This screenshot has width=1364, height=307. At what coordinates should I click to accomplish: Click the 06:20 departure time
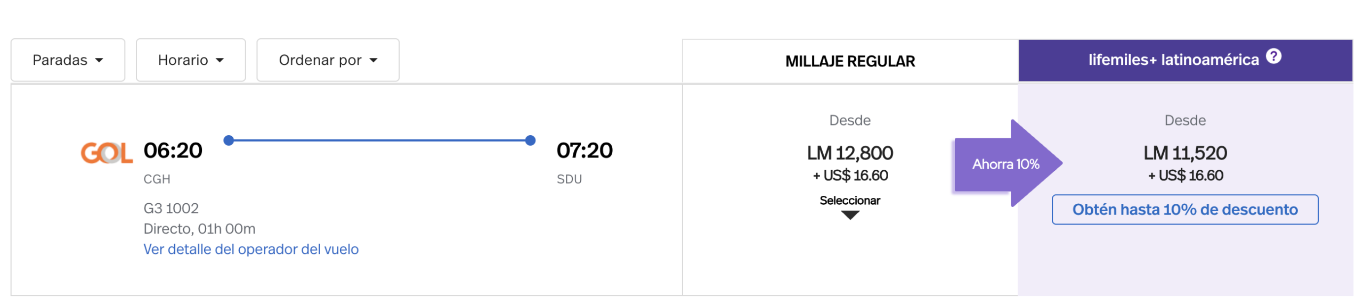(x=173, y=151)
